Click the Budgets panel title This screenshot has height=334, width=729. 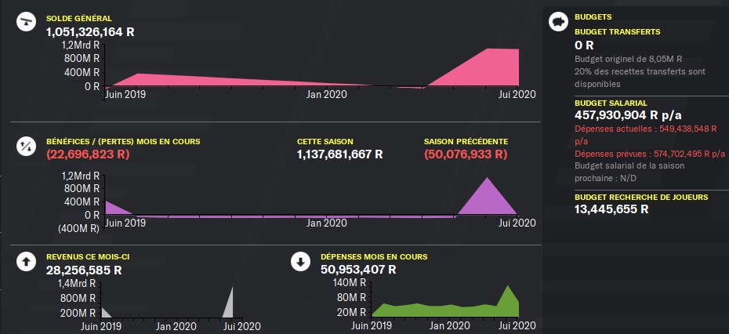(x=593, y=16)
